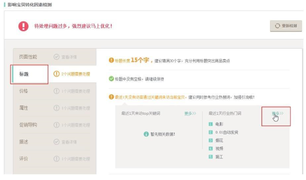Click the checkmark icon in 描述 row

click(56, 142)
